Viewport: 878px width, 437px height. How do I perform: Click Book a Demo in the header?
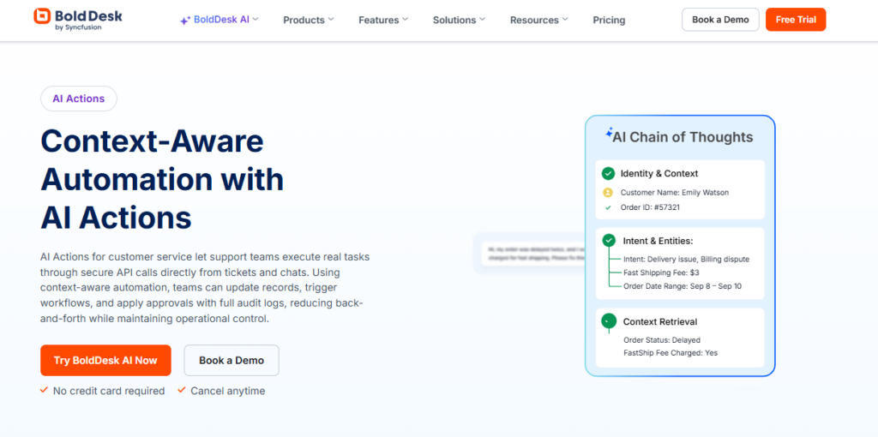pyautogui.click(x=720, y=20)
